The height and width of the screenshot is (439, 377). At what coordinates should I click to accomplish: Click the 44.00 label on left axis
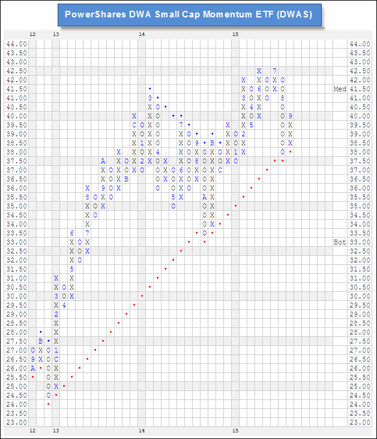(16, 44)
